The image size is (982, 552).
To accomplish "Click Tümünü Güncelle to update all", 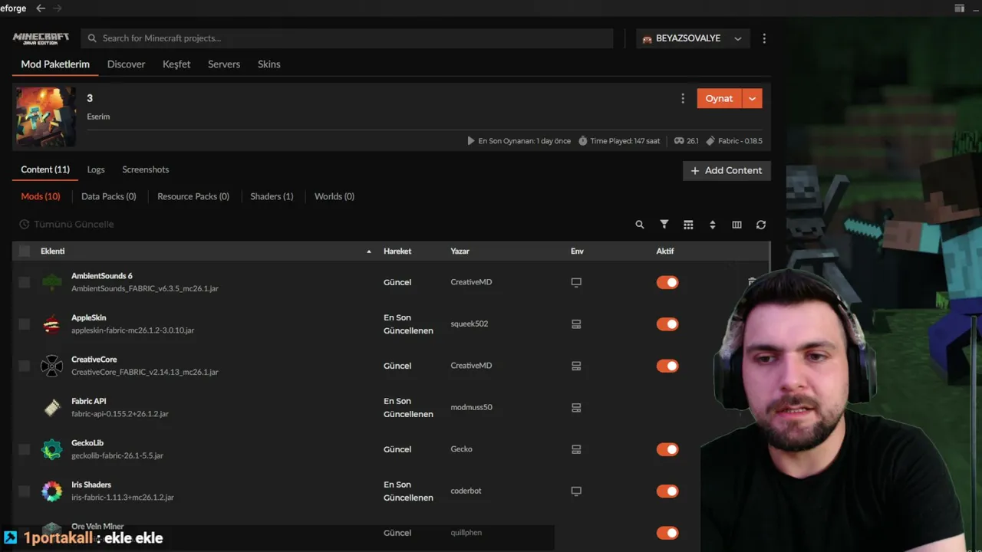I will pyautogui.click(x=67, y=225).
